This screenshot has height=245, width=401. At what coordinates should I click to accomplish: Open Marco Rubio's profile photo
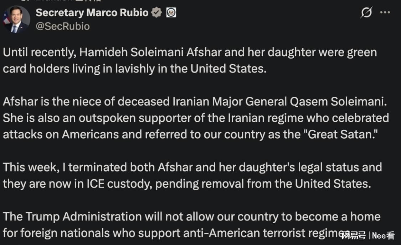[16, 20]
